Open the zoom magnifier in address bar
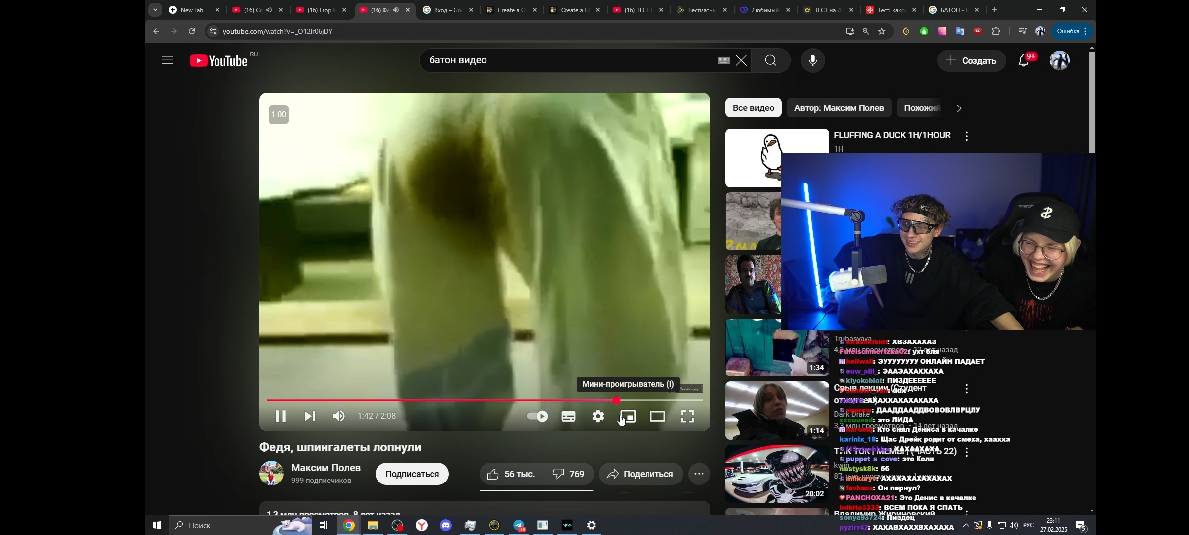This screenshot has height=535, width=1189. 865,31
